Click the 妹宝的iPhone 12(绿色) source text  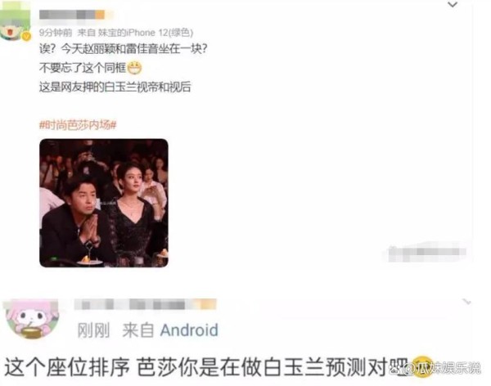(x=146, y=33)
